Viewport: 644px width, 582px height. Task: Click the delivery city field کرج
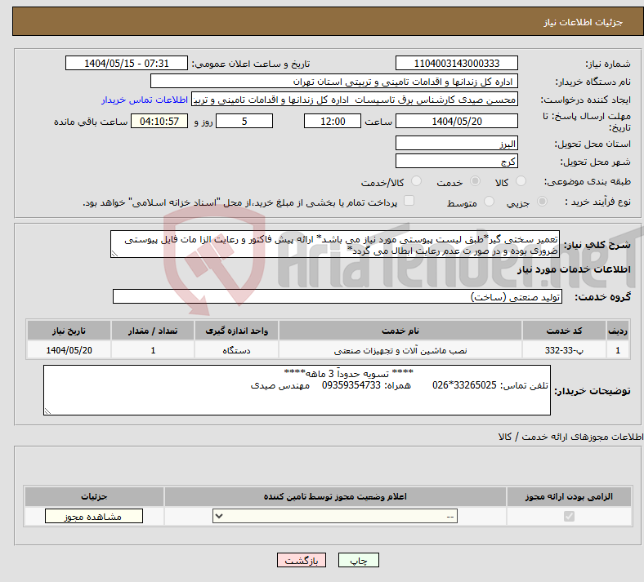457,161
